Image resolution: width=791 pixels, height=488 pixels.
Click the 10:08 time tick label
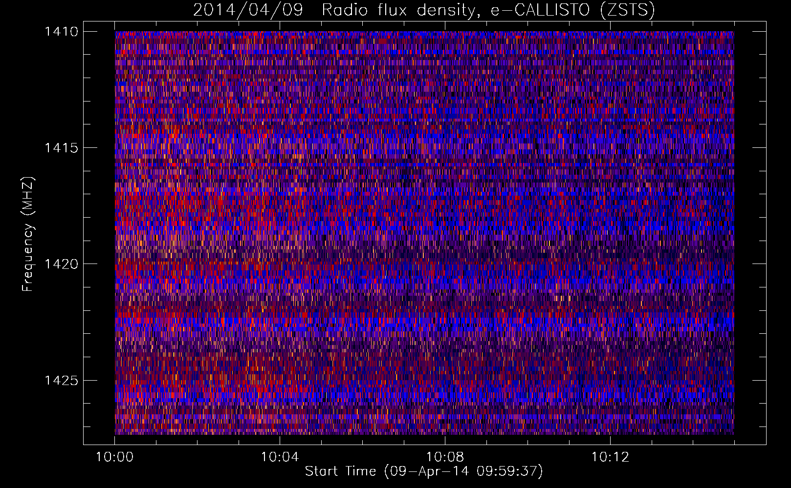tap(445, 457)
